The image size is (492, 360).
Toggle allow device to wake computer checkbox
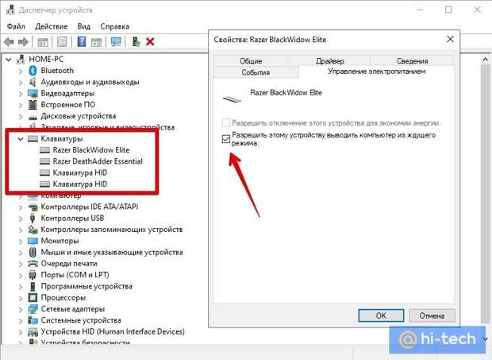[x=226, y=138]
